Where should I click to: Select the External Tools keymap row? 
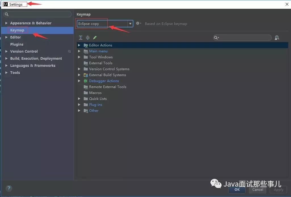[183, 63]
